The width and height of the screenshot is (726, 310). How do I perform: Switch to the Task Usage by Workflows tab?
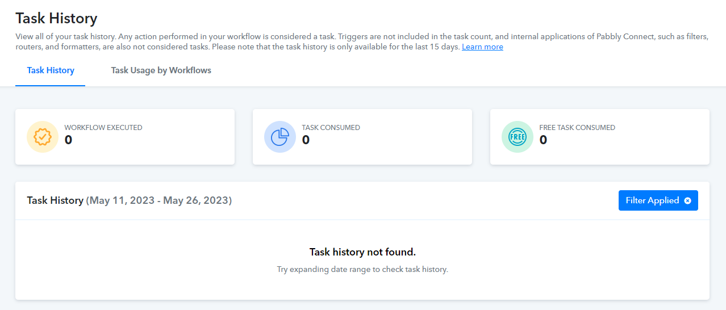[161, 70]
